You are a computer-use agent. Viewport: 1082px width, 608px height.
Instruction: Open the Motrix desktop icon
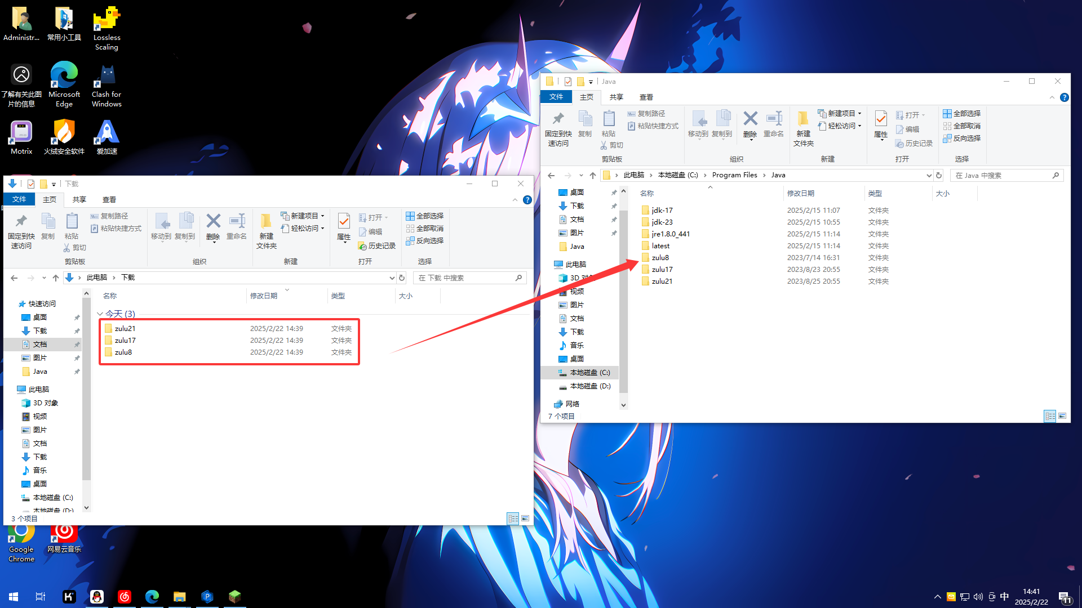[21, 138]
